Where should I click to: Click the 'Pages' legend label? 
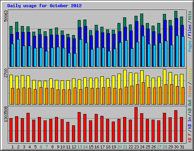coord(190,46)
